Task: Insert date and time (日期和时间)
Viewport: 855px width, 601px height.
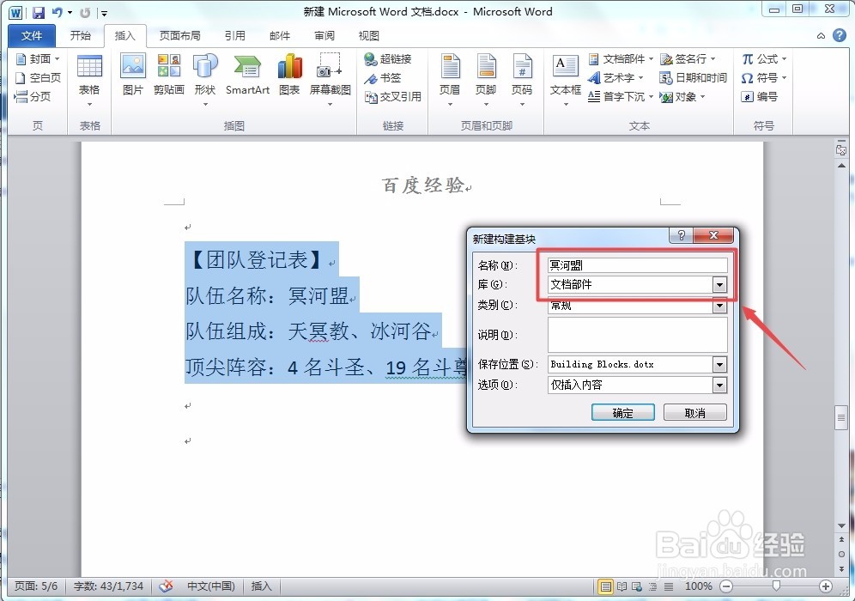Action: [x=693, y=77]
